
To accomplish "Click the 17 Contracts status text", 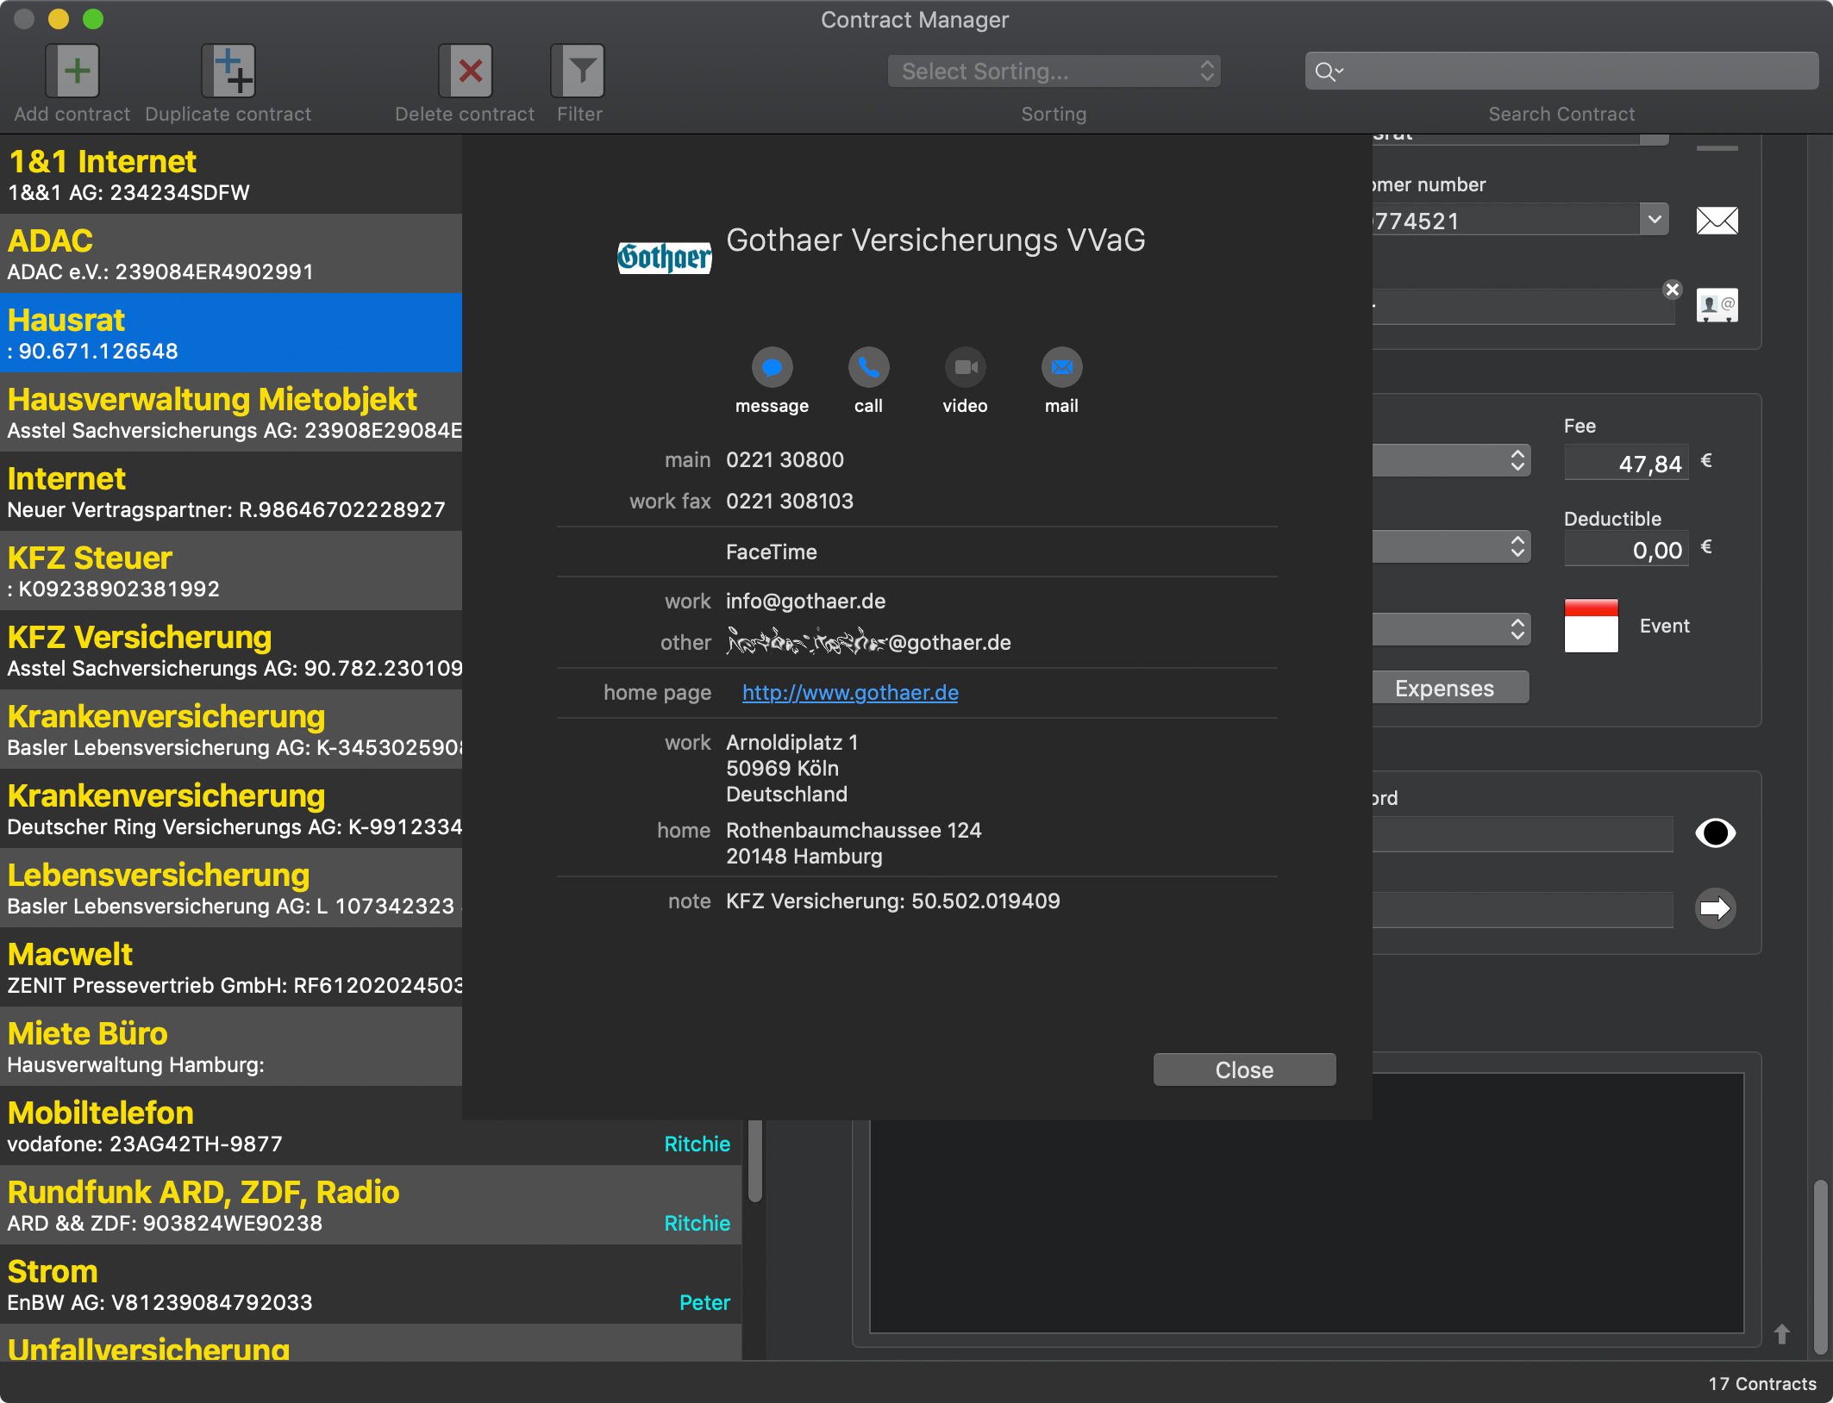I will point(1761,1383).
